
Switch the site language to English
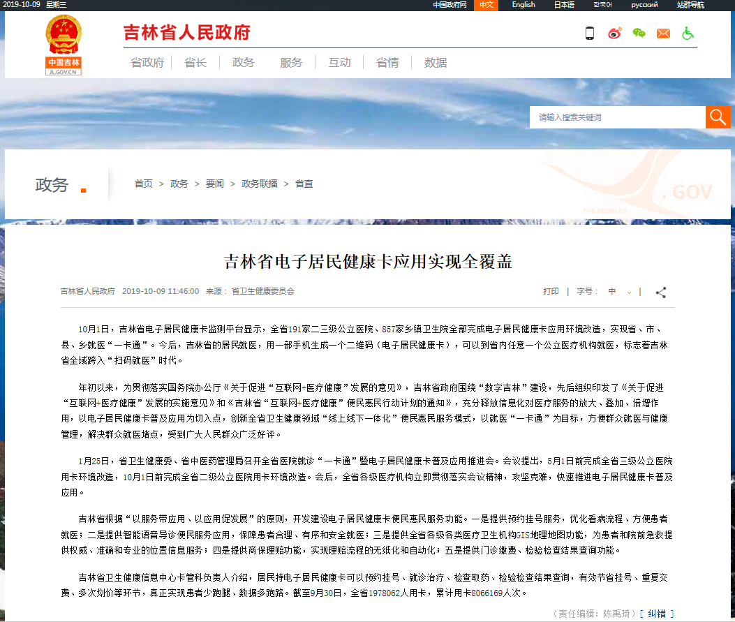pyautogui.click(x=523, y=5)
